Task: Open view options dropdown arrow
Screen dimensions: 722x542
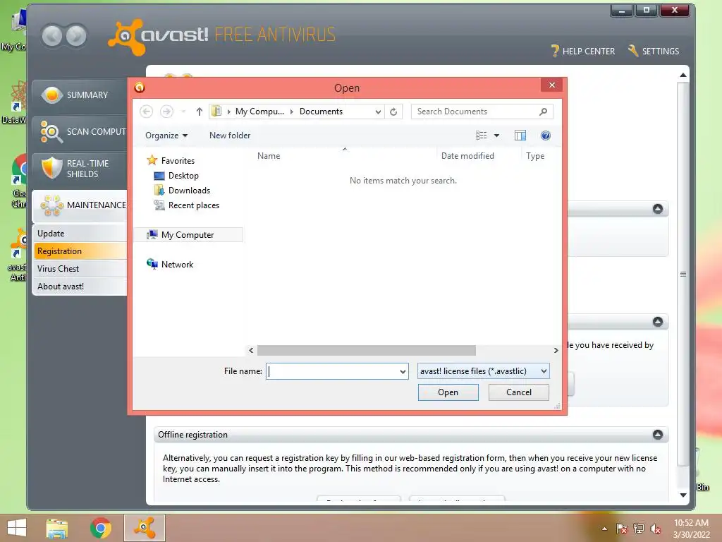Action: pyautogui.click(x=496, y=135)
